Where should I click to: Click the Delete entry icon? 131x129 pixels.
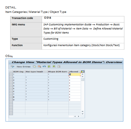[39, 67]
